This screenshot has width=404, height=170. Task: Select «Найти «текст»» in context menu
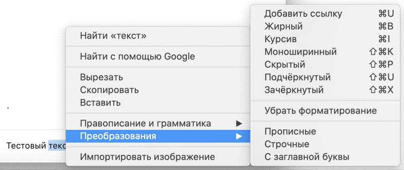tap(113, 36)
